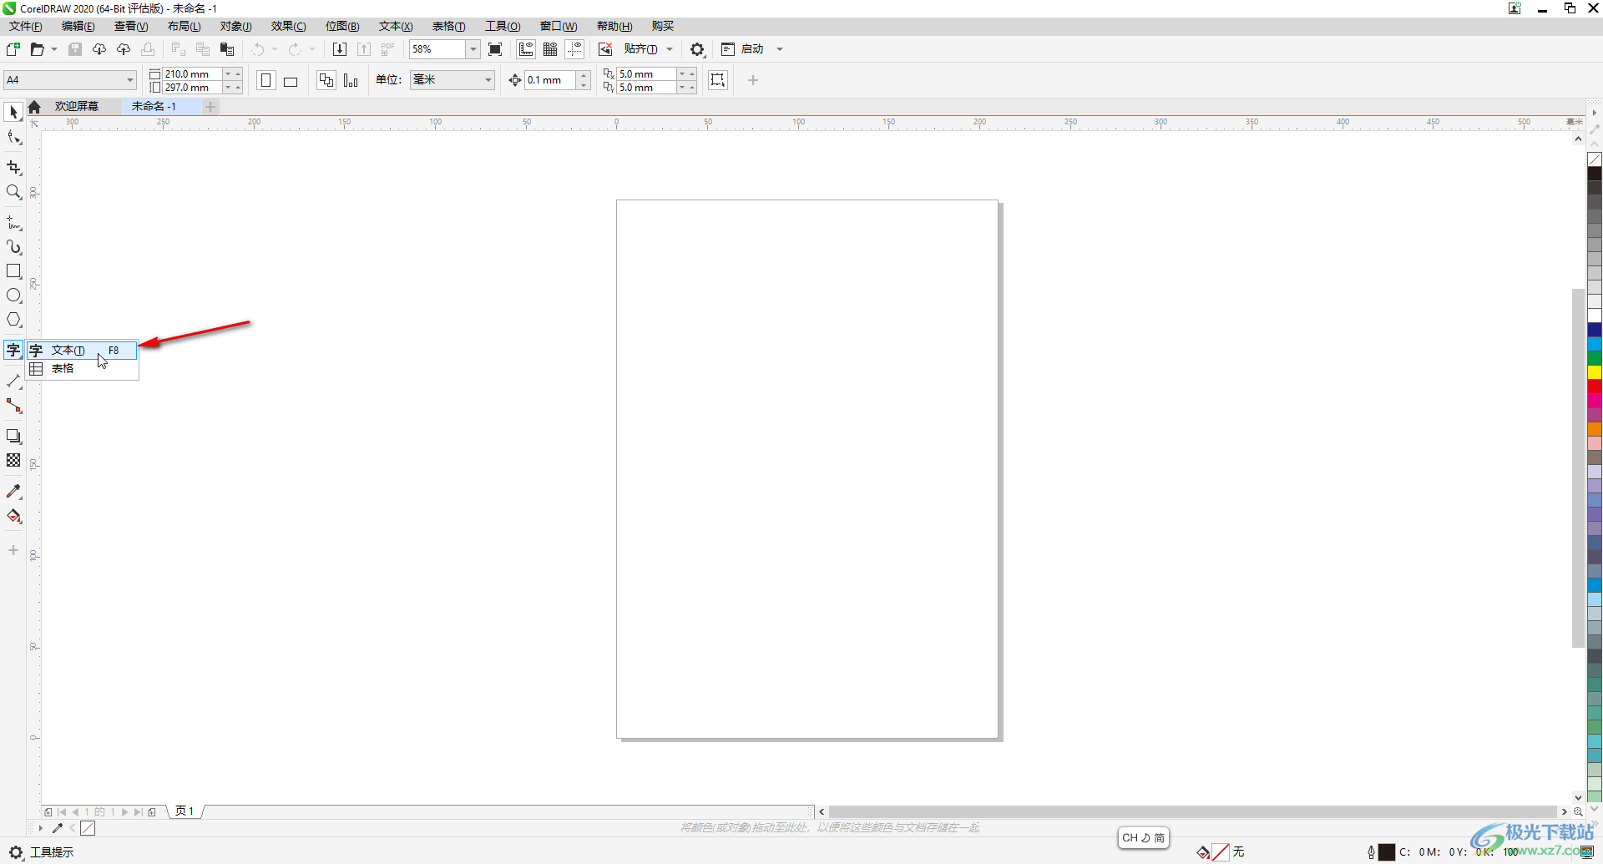Select the Transparency checkerboard tool
This screenshot has height=864, width=1603.
click(13, 461)
